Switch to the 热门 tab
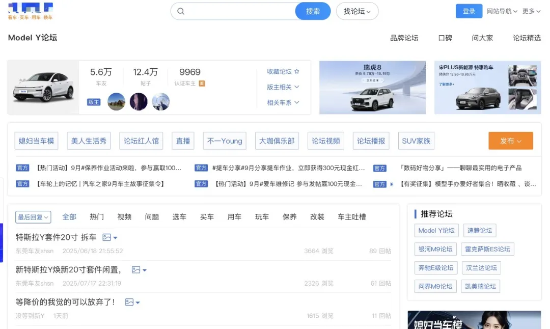 [x=97, y=217]
